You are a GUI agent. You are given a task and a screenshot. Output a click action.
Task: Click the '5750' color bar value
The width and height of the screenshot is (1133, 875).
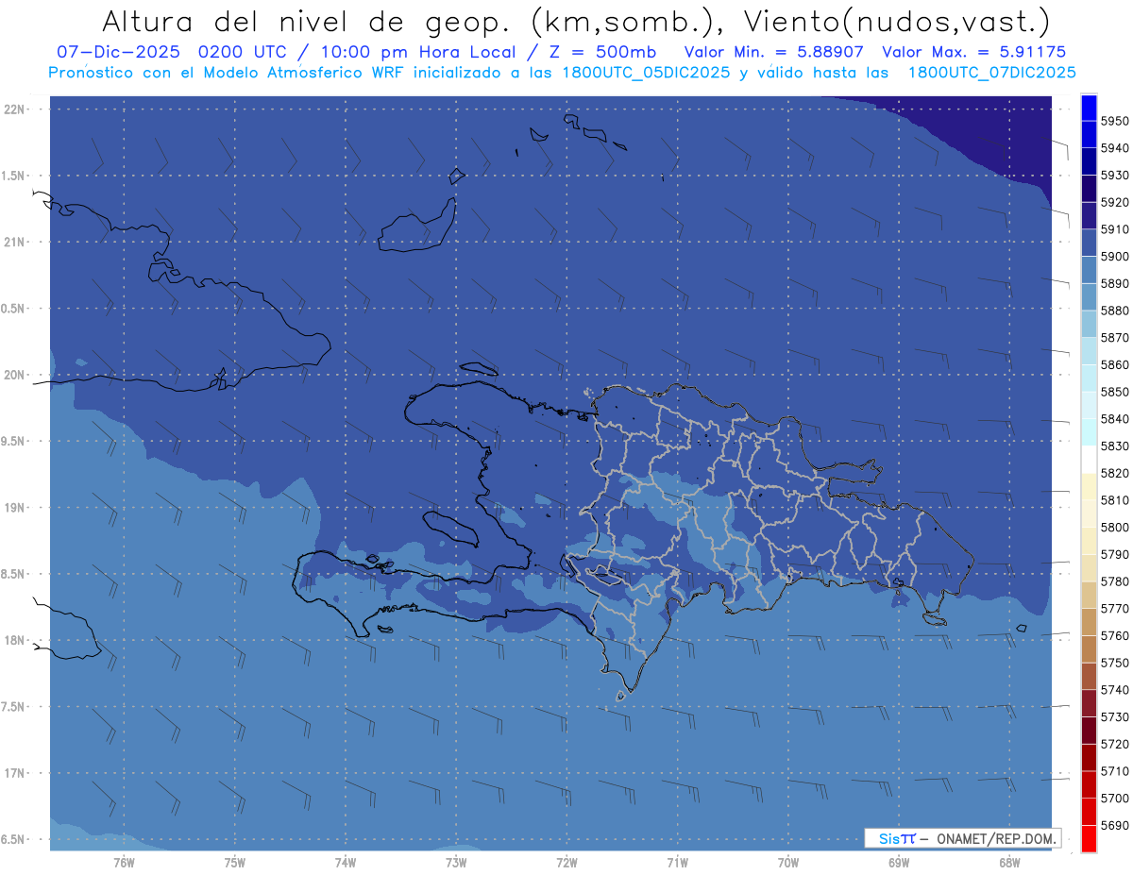coord(1115,663)
